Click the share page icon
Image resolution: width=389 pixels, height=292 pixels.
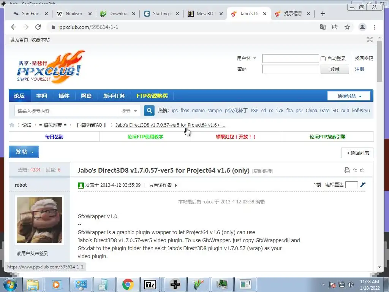click(335, 27)
